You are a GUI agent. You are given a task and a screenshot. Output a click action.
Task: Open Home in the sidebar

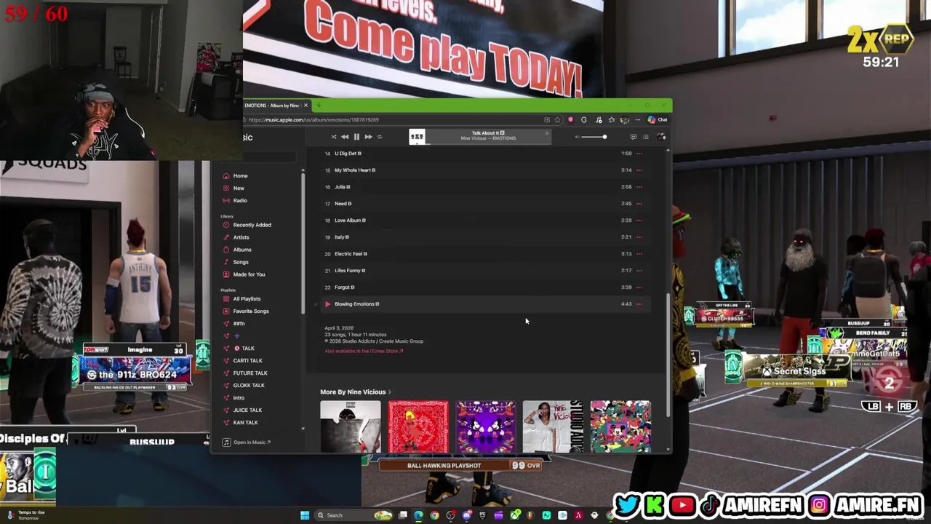click(x=240, y=175)
